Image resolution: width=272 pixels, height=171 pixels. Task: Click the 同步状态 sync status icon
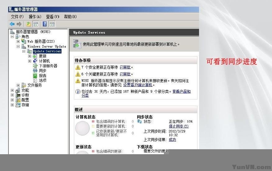point(139,121)
